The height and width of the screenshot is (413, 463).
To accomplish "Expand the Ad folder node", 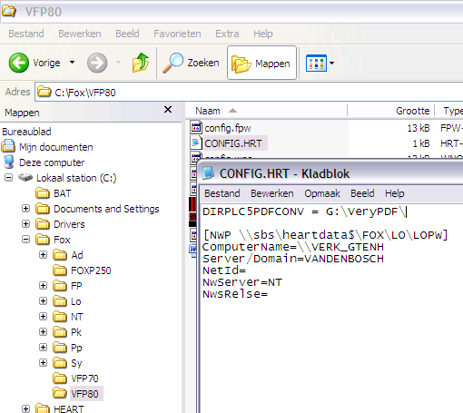I will tap(44, 255).
